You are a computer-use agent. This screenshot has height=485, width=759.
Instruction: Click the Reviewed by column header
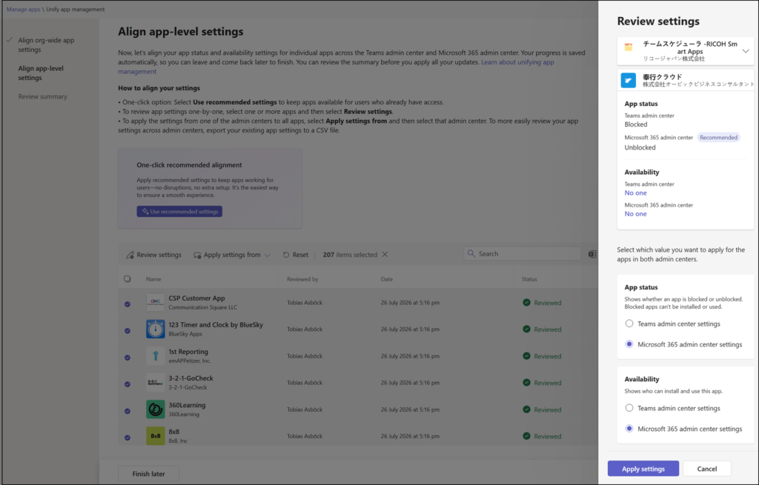[302, 279]
